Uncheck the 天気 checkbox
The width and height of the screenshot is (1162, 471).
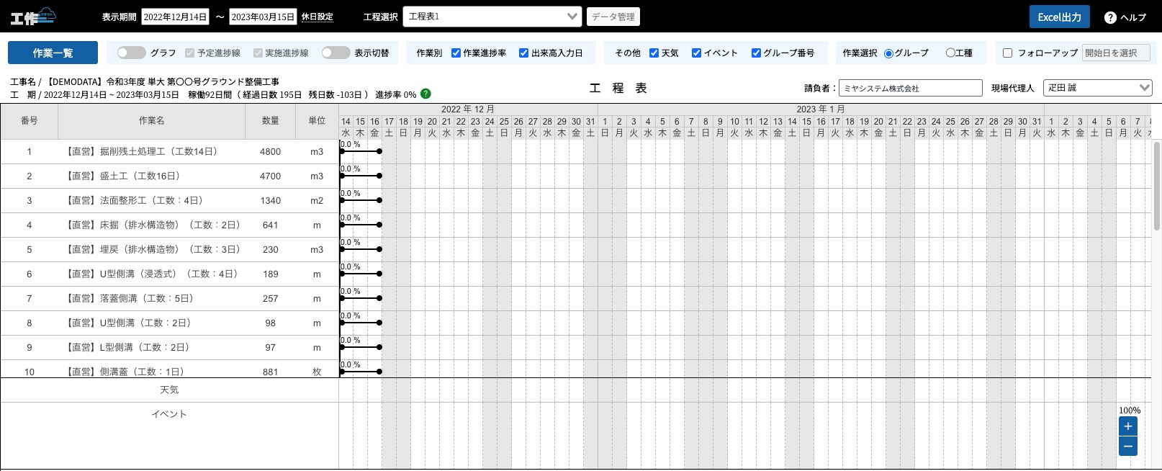pos(654,53)
